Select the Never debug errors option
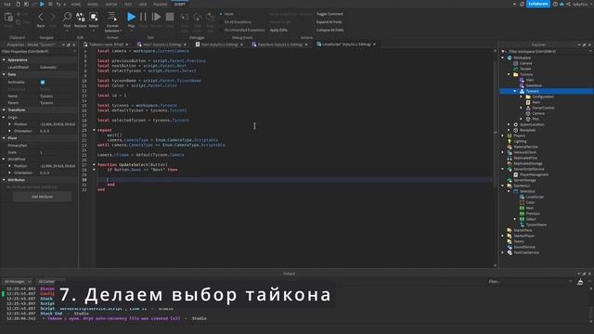The height and width of the screenshot is (334, 594). point(226,14)
